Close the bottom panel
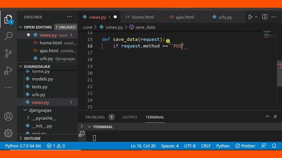 point(275,117)
